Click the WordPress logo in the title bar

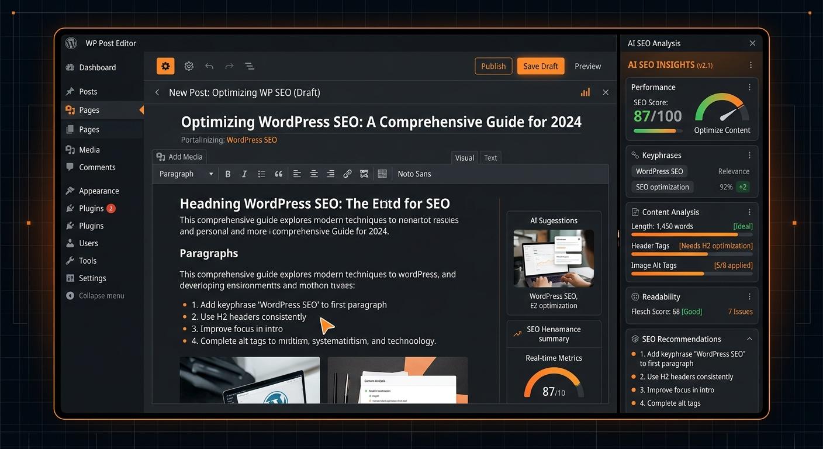[71, 43]
